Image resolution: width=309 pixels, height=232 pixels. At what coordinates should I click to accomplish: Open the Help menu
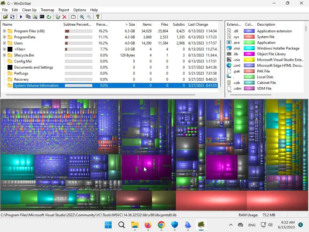(94, 10)
